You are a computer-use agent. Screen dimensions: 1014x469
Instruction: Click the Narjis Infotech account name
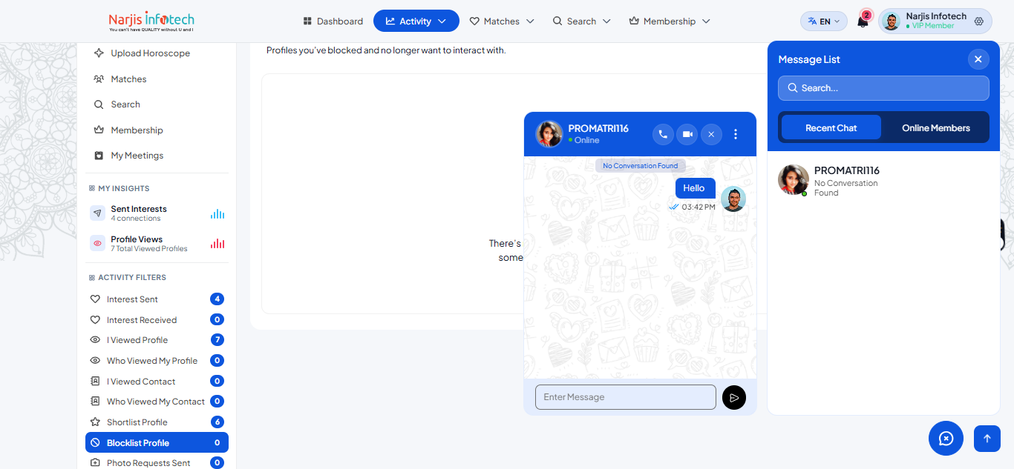point(936,16)
